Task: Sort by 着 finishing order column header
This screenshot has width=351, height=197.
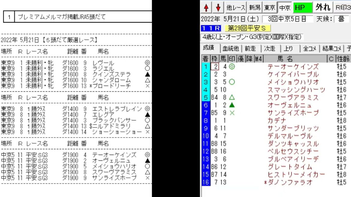Action: pos(205,59)
